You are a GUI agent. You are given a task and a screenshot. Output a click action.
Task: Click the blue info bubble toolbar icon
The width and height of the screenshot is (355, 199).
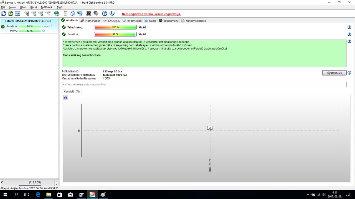pos(112,13)
